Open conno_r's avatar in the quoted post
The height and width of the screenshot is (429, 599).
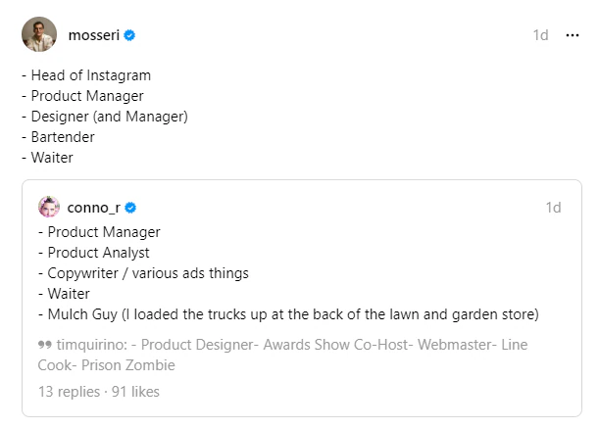pos(49,207)
